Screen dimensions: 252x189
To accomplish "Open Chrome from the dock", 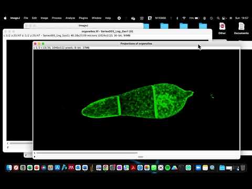I will pos(106,167).
